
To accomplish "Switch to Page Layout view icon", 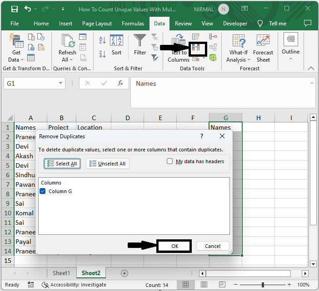I will point(204,285).
